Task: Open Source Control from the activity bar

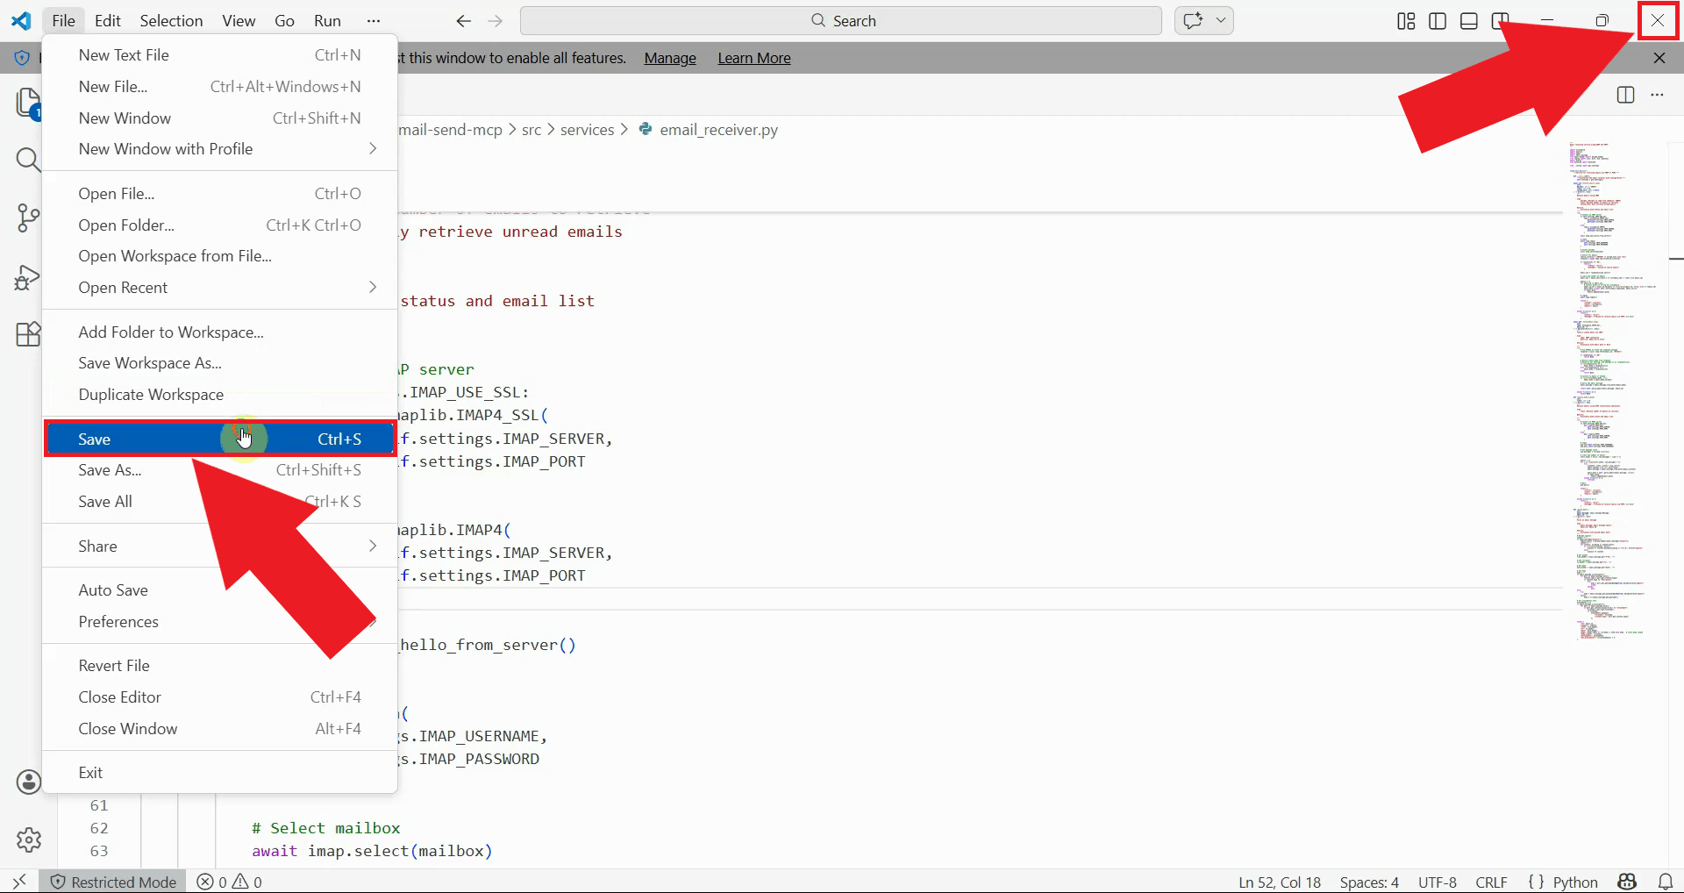Action: coord(28,218)
